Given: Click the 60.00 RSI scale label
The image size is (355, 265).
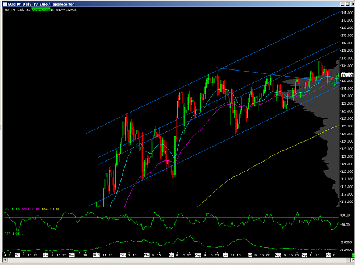Looking at the screenshot, I should [x=345, y=215].
